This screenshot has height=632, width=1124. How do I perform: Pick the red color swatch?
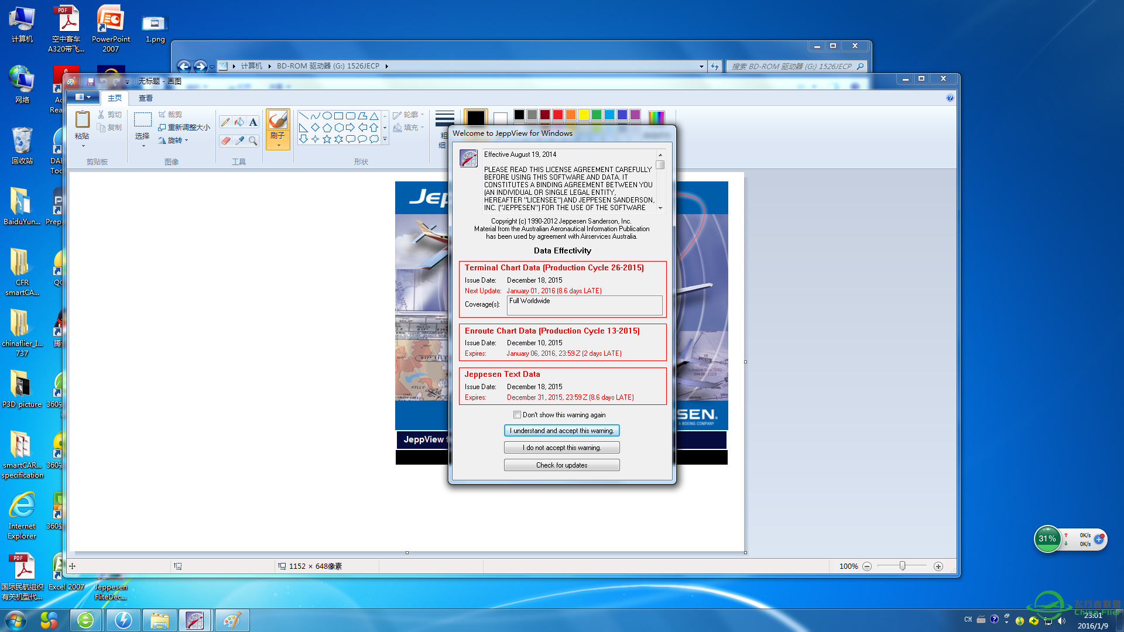pyautogui.click(x=557, y=115)
